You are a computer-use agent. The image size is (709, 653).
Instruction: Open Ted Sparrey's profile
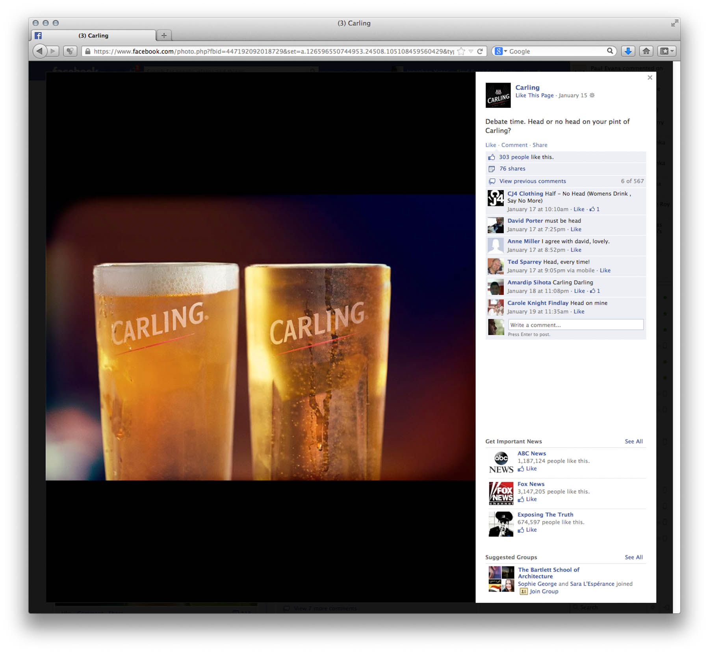(524, 262)
